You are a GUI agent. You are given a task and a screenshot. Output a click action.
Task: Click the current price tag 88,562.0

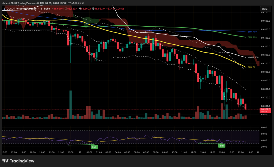[x=265, y=109]
